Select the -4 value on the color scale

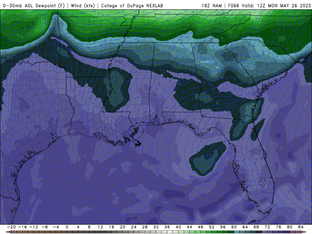coord(56,227)
